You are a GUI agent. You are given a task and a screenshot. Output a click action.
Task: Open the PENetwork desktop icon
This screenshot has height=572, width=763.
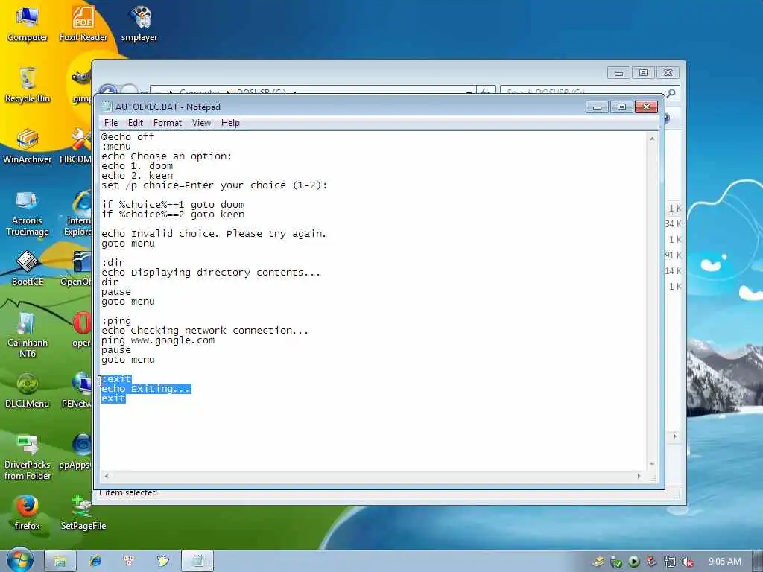(x=77, y=390)
